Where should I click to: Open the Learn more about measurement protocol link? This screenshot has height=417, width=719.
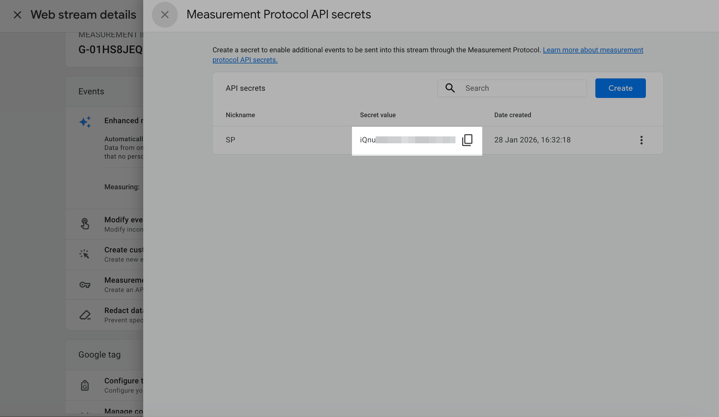click(x=593, y=50)
